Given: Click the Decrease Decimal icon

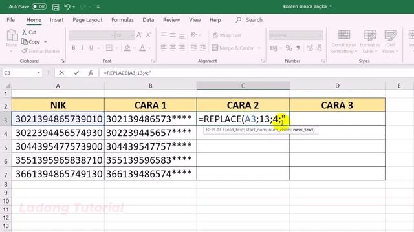Looking at the screenshot, I should point(319,48).
